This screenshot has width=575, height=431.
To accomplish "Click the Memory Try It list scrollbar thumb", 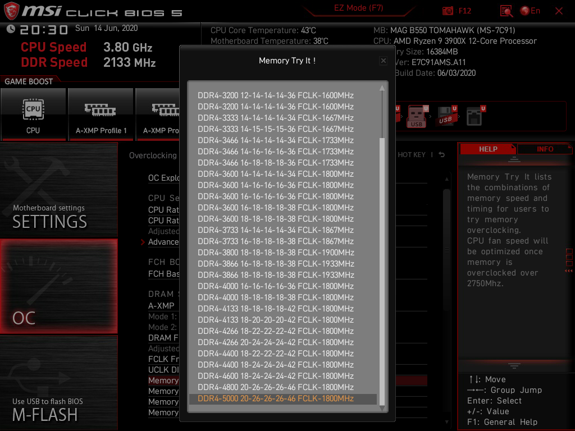I will click(382, 271).
